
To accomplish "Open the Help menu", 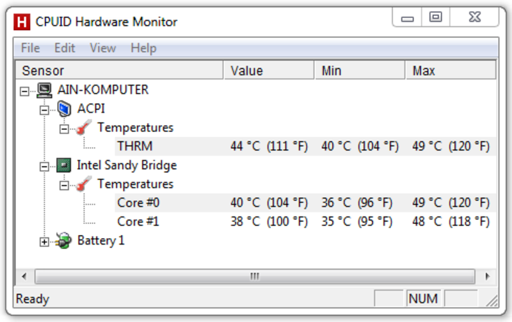I will [143, 48].
